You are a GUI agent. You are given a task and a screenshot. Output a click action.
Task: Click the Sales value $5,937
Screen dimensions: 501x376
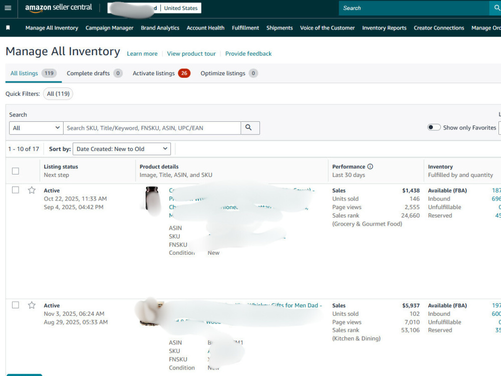click(x=411, y=306)
